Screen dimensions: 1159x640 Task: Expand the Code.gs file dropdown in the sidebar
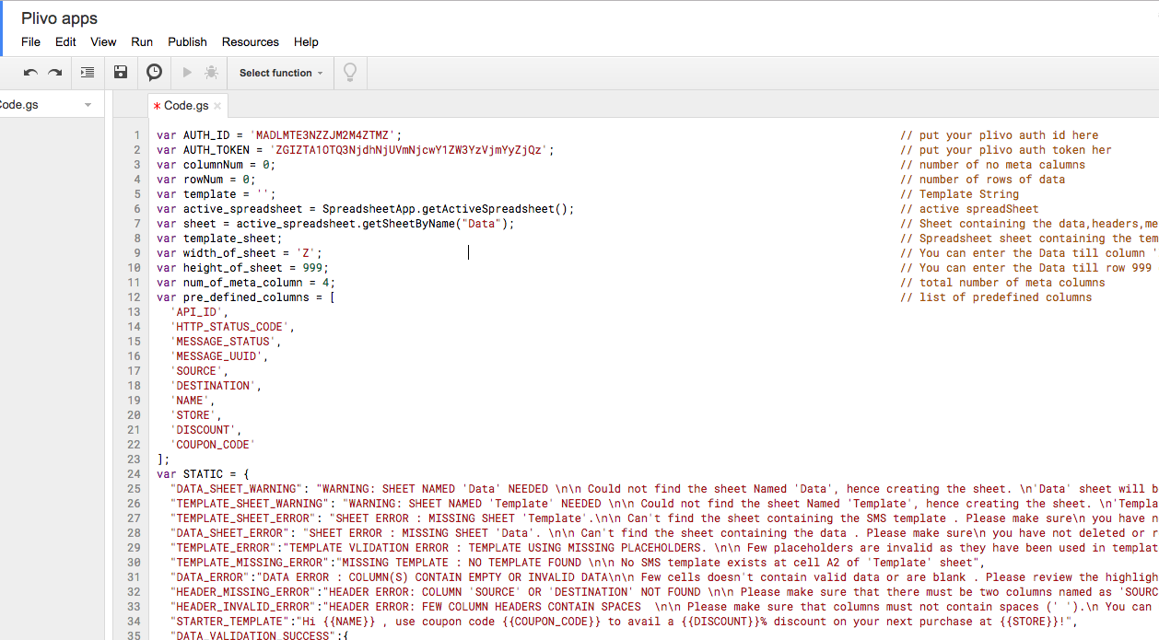(x=88, y=104)
